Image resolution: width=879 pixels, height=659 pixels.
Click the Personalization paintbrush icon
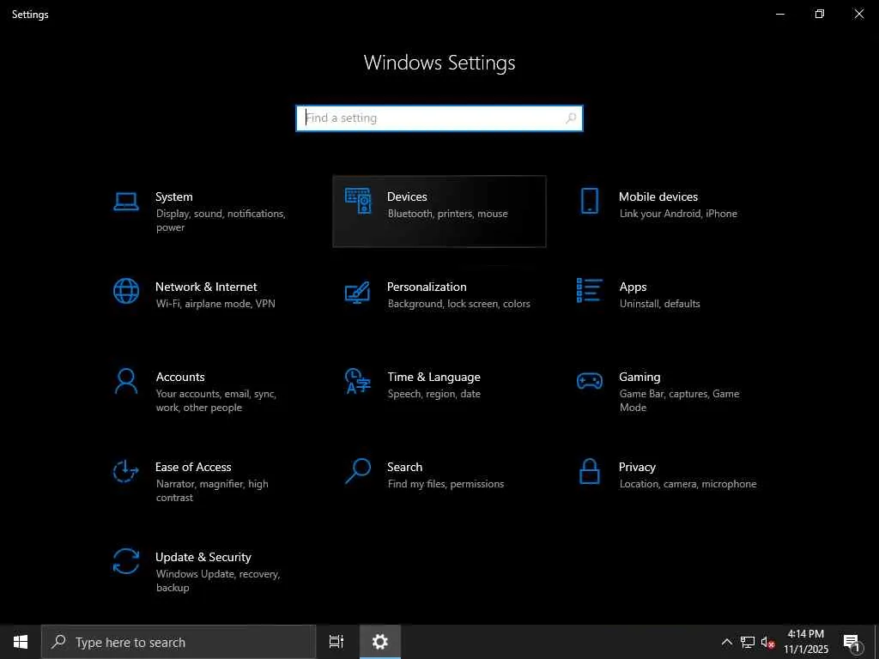[358, 292]
